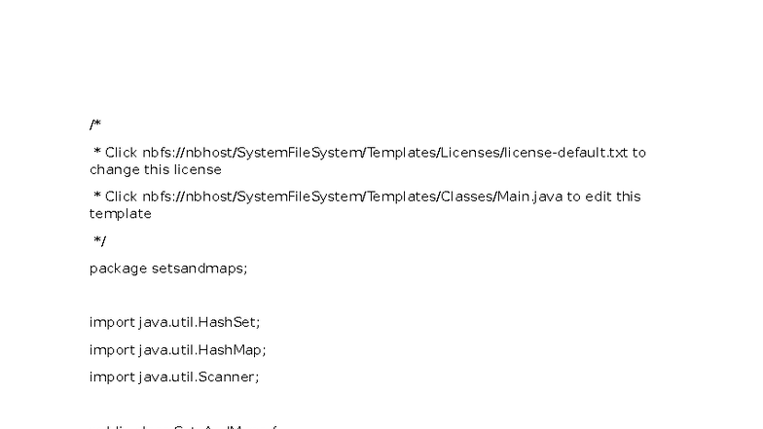Screen dimensions: 763x429
Task: Click the closing comment marker */
Action: 99,241
